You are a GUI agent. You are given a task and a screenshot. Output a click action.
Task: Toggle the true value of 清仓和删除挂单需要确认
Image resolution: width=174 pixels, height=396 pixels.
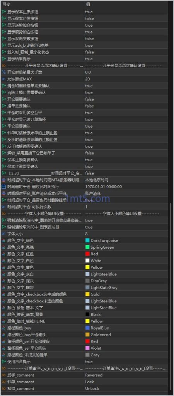(89, 86)
